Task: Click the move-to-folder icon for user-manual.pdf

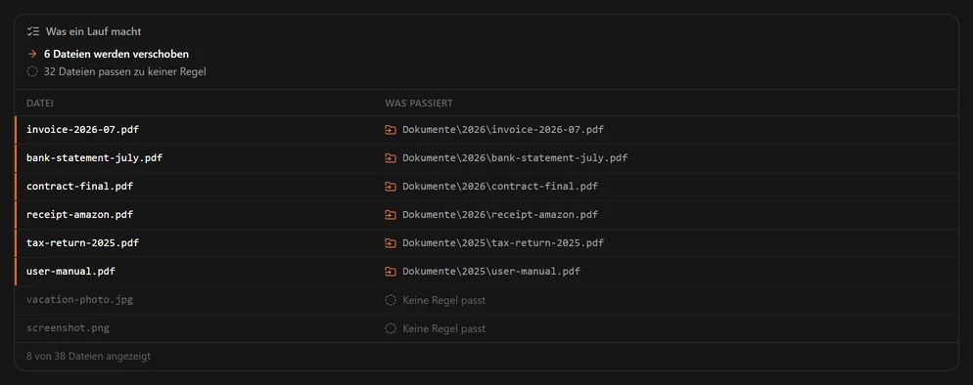Action: 391,272
